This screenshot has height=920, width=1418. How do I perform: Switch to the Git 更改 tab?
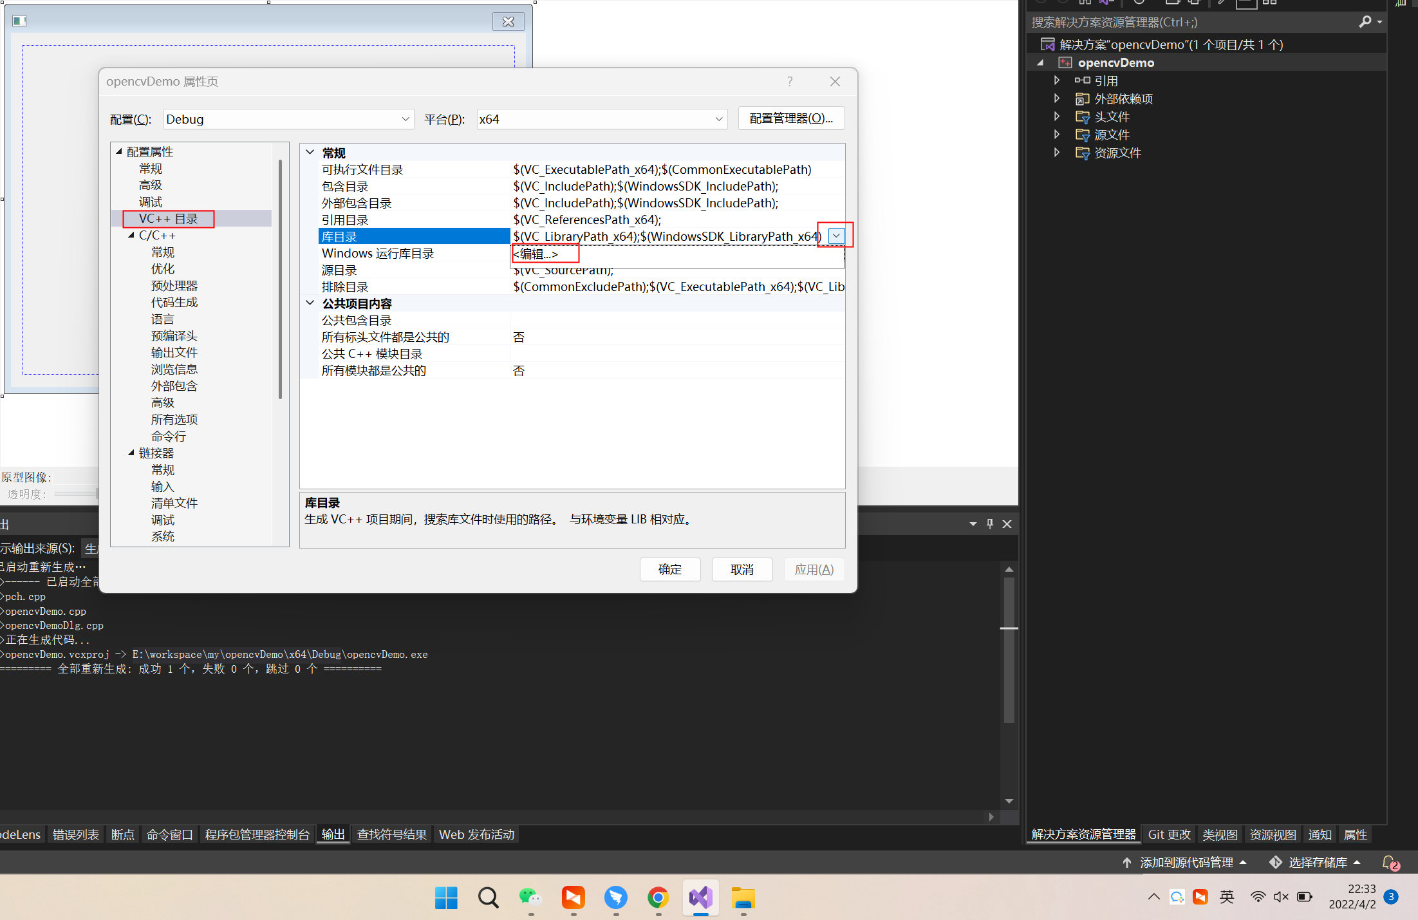(1169, 834)
